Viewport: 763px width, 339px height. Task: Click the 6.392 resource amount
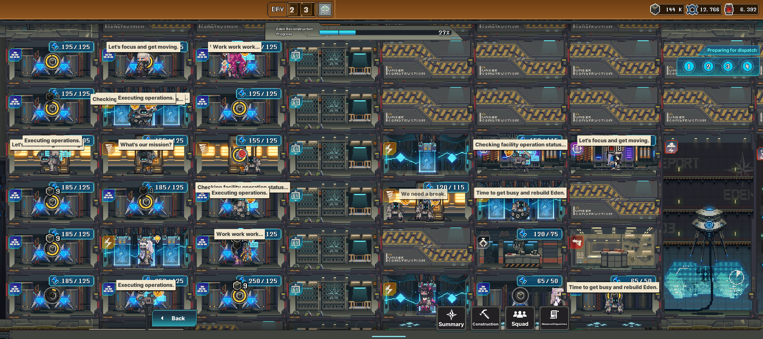[748, 9]
